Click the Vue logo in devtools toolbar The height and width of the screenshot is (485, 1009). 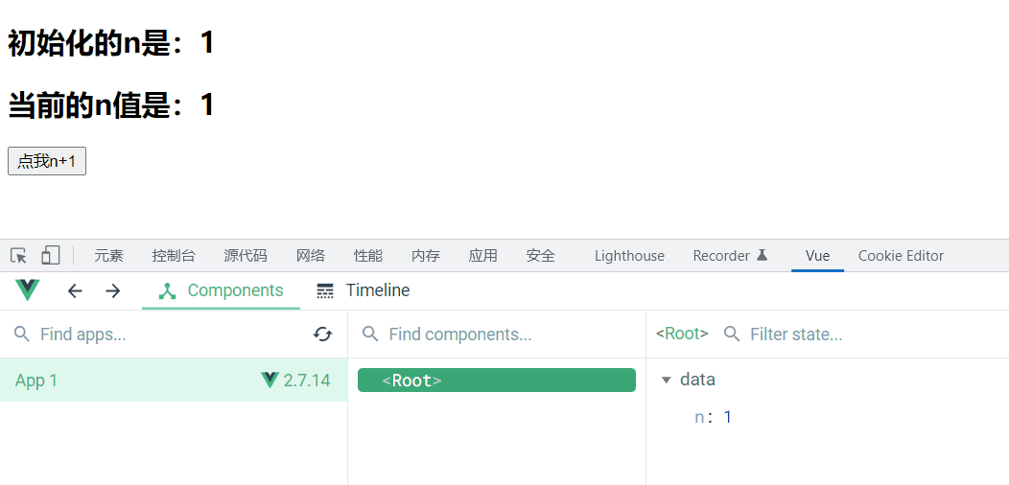tap(28, 290)
